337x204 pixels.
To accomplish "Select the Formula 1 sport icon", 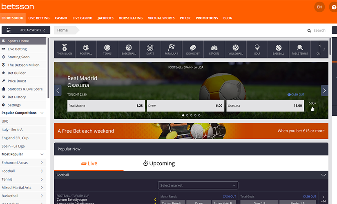I will point(172,49).
